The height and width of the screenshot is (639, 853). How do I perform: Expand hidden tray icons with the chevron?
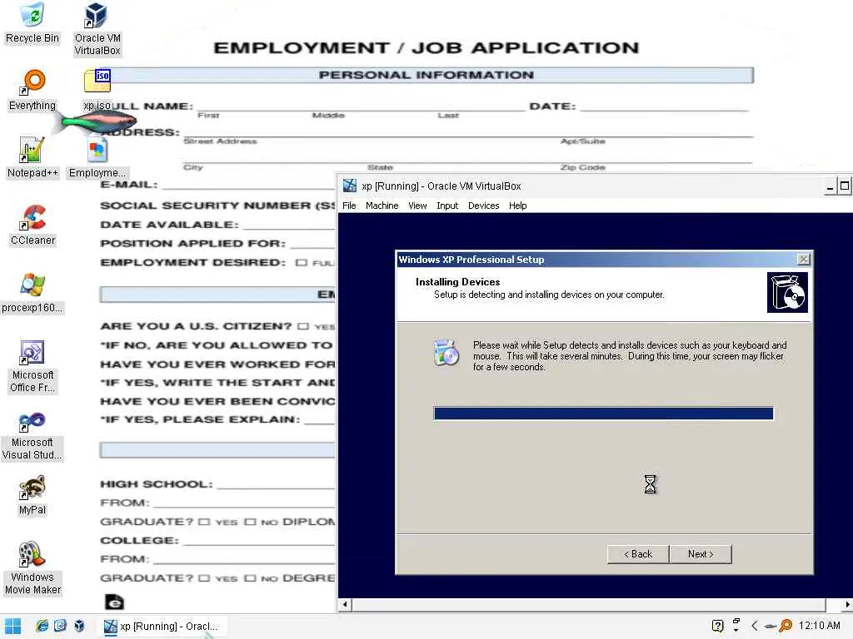click(x=755, y=626)
